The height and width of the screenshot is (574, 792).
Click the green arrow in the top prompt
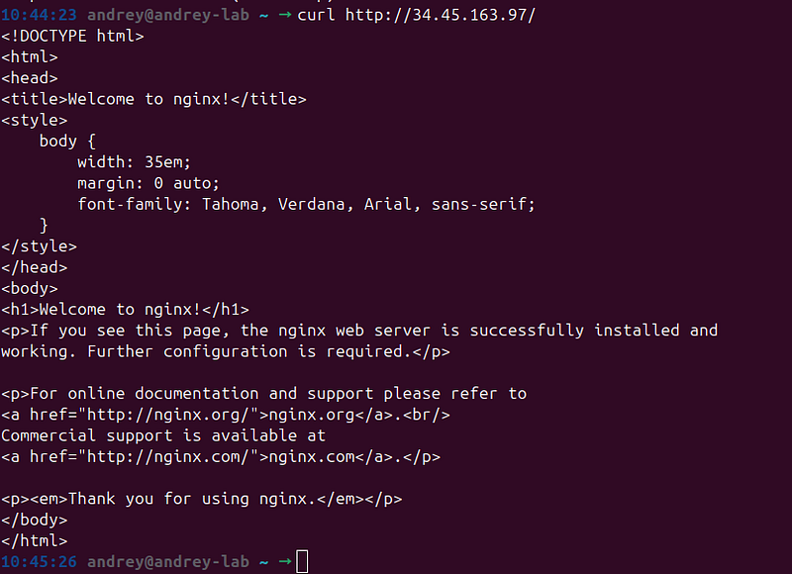click(x=285, y=14)
